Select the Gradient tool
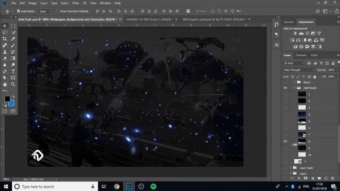This screenshot has height=191, width=340. (x=13, y=58)
